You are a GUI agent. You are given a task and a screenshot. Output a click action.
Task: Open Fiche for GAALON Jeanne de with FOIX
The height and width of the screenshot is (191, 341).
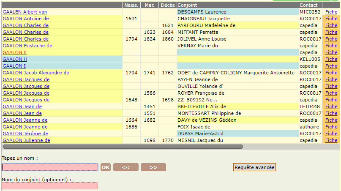[331, 127]
